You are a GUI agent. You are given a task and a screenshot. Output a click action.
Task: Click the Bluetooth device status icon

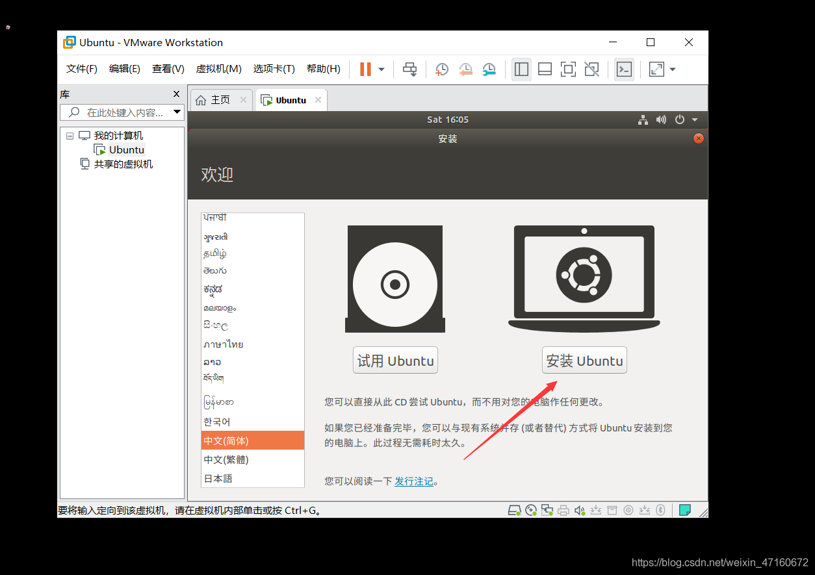point(660,510)
